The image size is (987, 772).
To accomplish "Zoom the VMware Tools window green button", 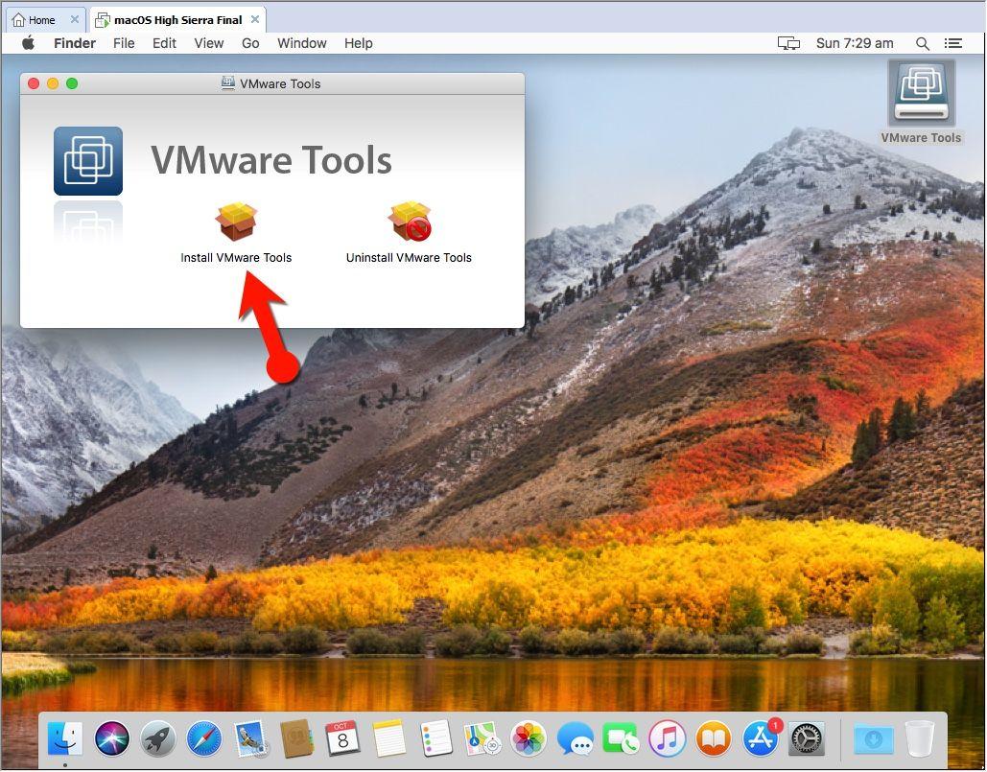I will pos(72,83).
